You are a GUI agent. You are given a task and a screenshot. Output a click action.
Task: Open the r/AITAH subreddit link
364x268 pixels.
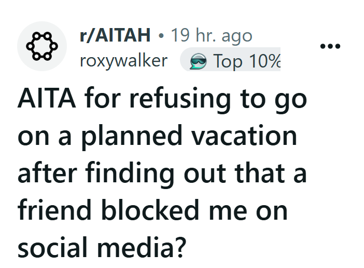click(115, 36)
